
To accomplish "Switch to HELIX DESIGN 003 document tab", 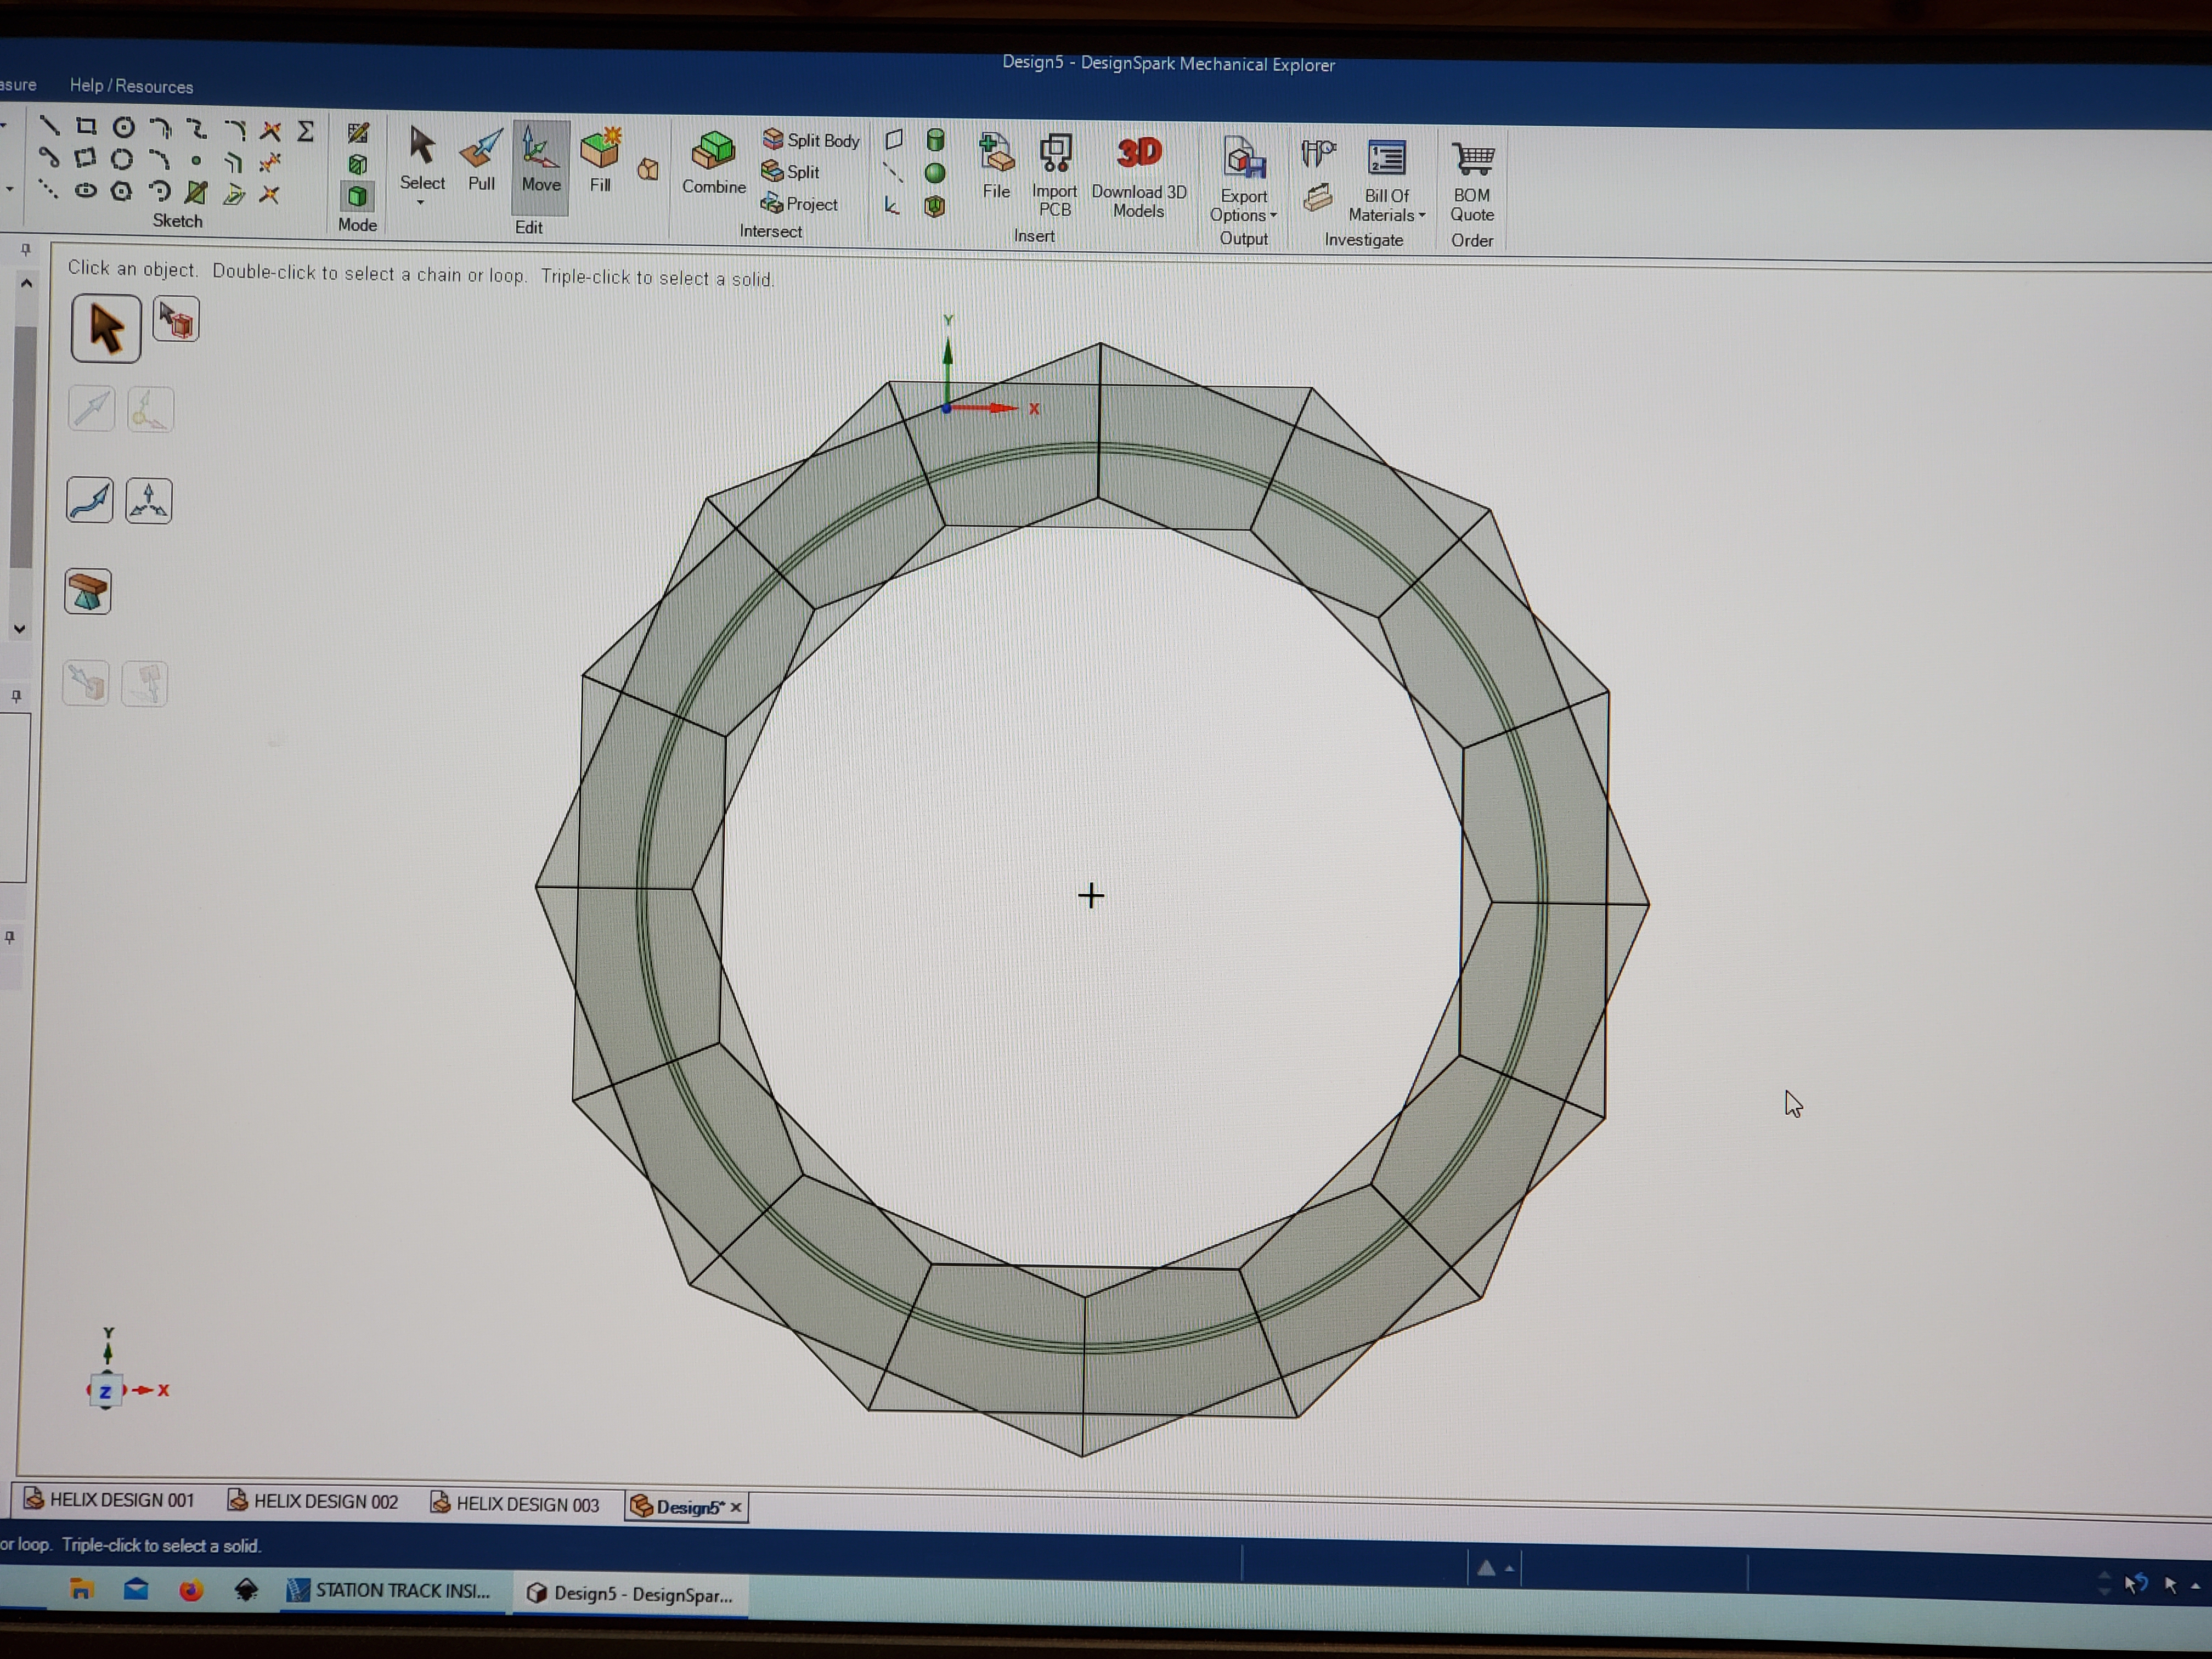I will pyautogui.click(x=515, y=1504).
